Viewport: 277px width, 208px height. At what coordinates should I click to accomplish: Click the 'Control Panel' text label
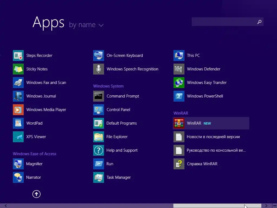point(118,110)
